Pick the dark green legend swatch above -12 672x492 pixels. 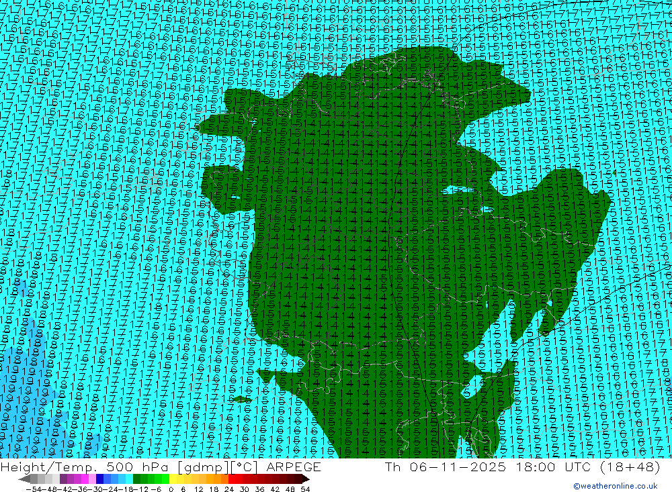136,479
